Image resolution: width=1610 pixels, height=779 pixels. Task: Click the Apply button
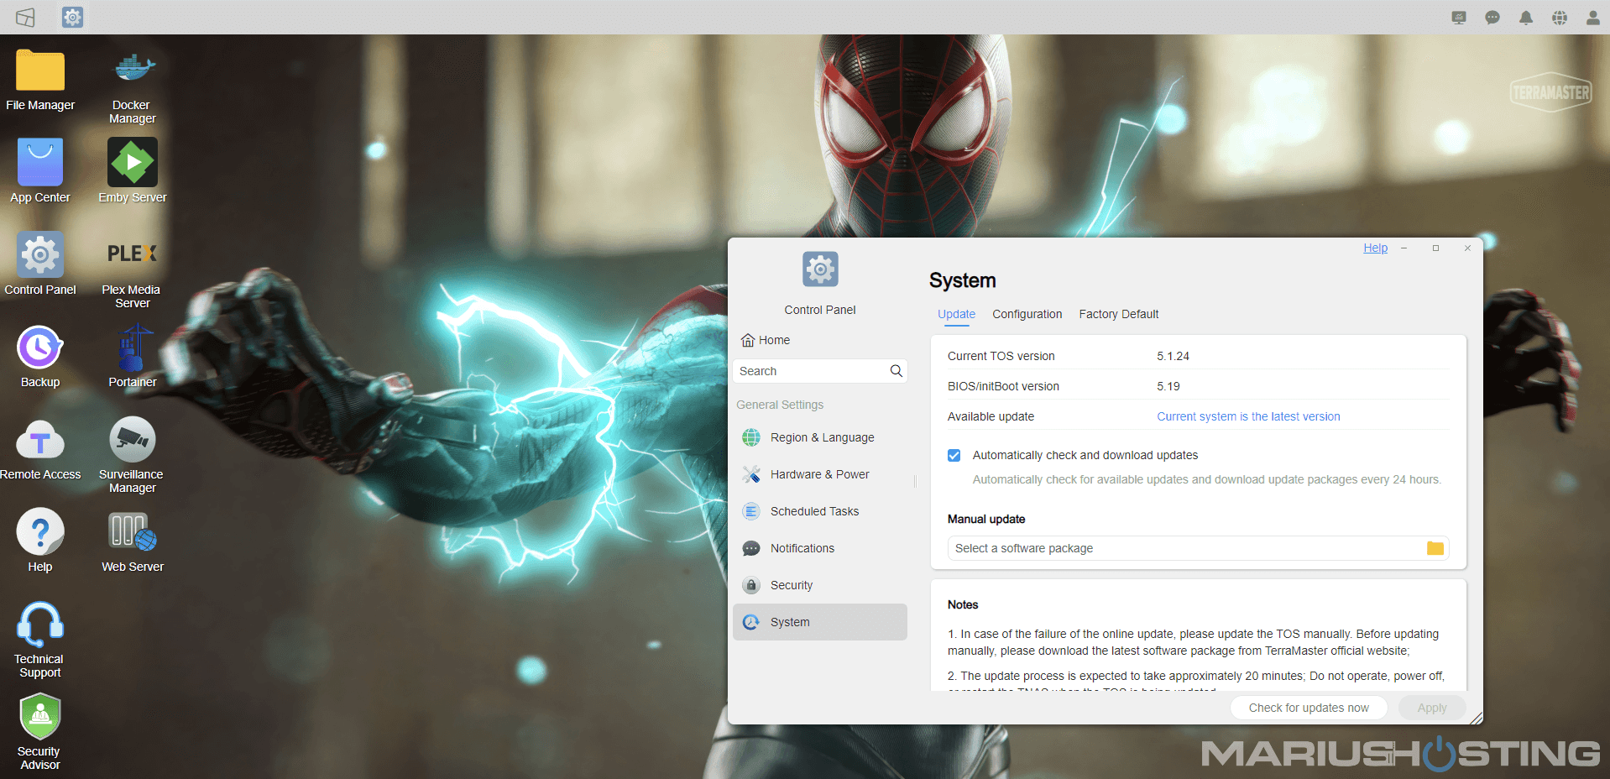click(1432, 708)
